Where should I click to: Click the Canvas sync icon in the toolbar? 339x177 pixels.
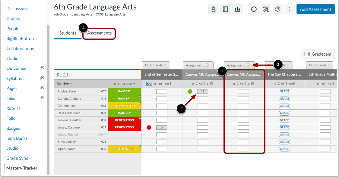pos(254,9)
